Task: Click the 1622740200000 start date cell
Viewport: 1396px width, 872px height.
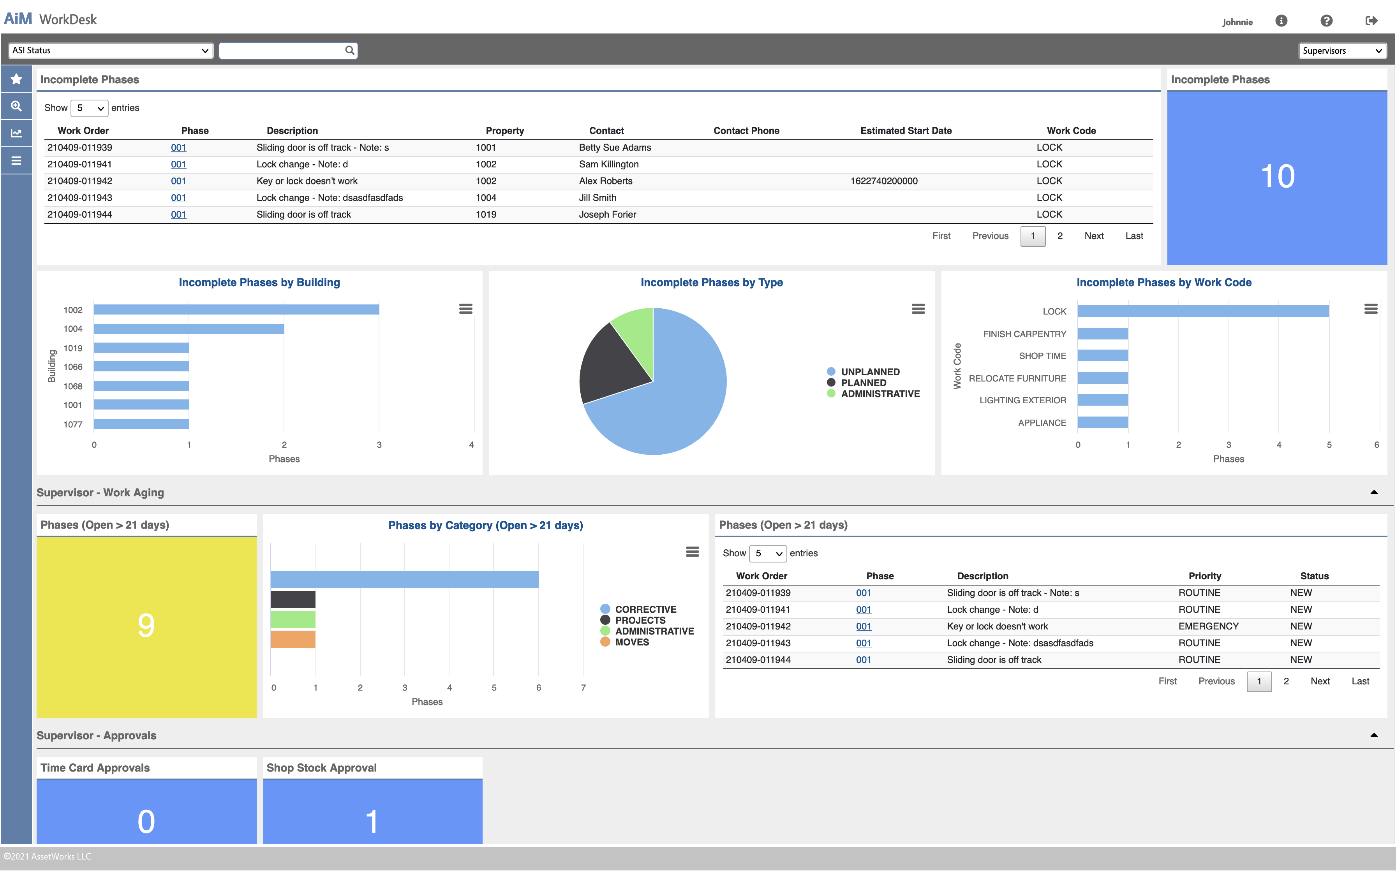Action: tap(884, 181)
